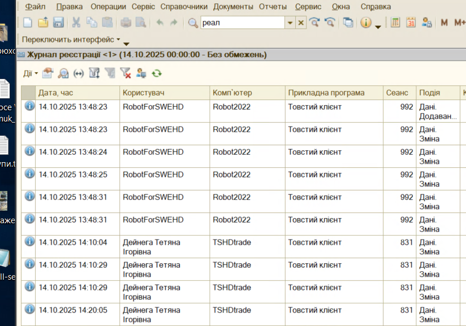
Task: Open the Отчеты menu
Action: pyautogui.click(x=273, y=7)
